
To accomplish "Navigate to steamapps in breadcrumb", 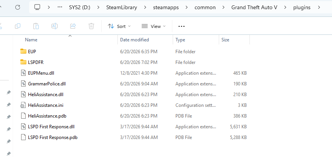I will click(166, 8).
